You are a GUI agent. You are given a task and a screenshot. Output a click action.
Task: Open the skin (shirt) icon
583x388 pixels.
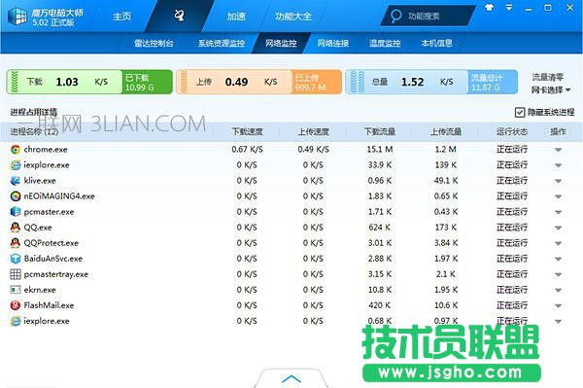490,7
